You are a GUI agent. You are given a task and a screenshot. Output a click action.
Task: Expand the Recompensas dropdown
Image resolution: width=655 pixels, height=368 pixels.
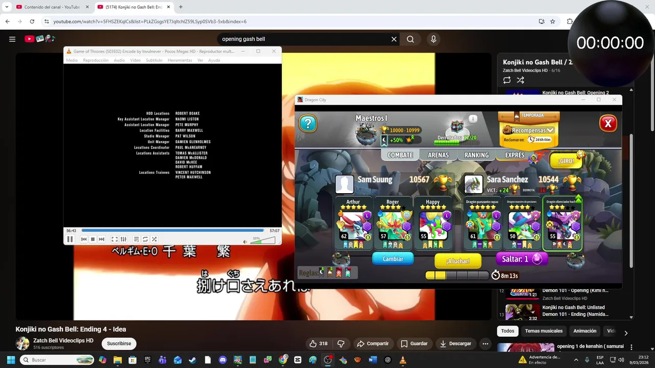tap(529, 130)
